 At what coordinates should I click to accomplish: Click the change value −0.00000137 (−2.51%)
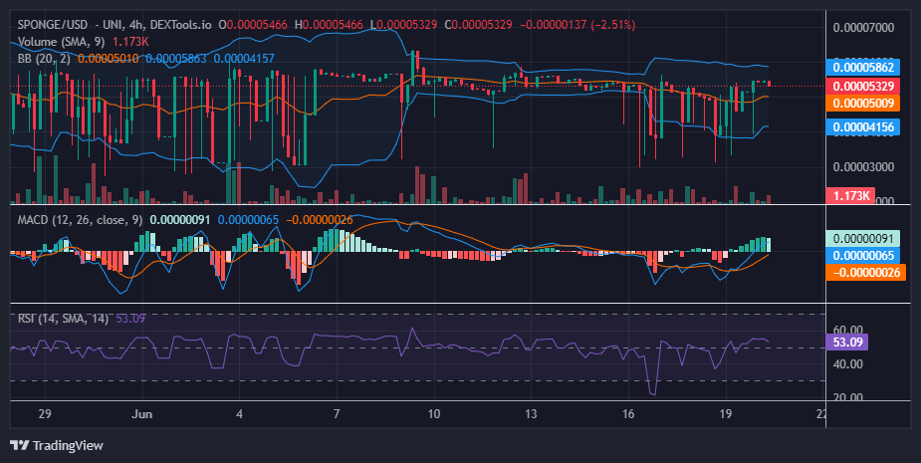click(577, 25)
